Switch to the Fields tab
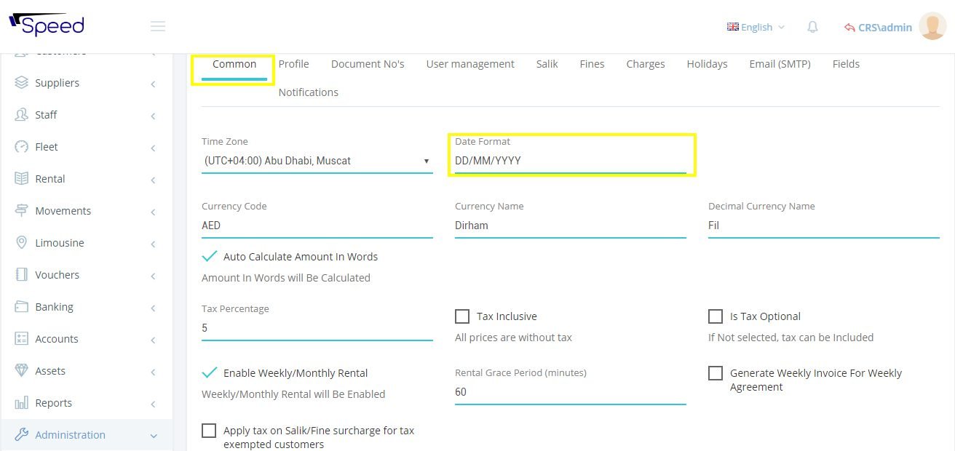955x451 pixels. pos(847,64)
